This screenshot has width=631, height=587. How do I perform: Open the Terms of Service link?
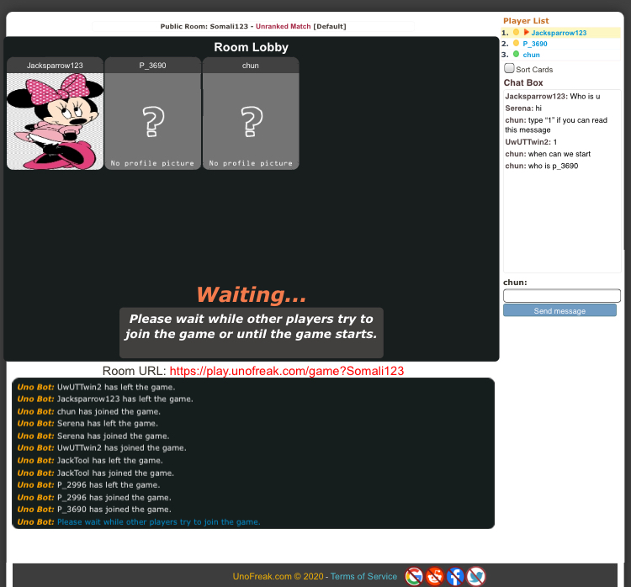pos(363,576)
